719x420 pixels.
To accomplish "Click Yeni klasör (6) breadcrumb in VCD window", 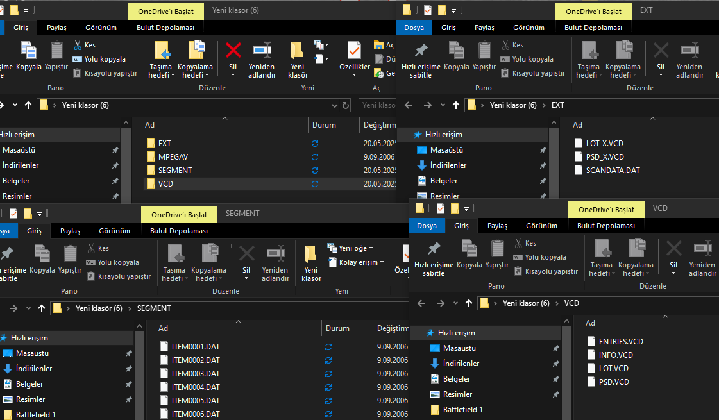I will 525,303.
